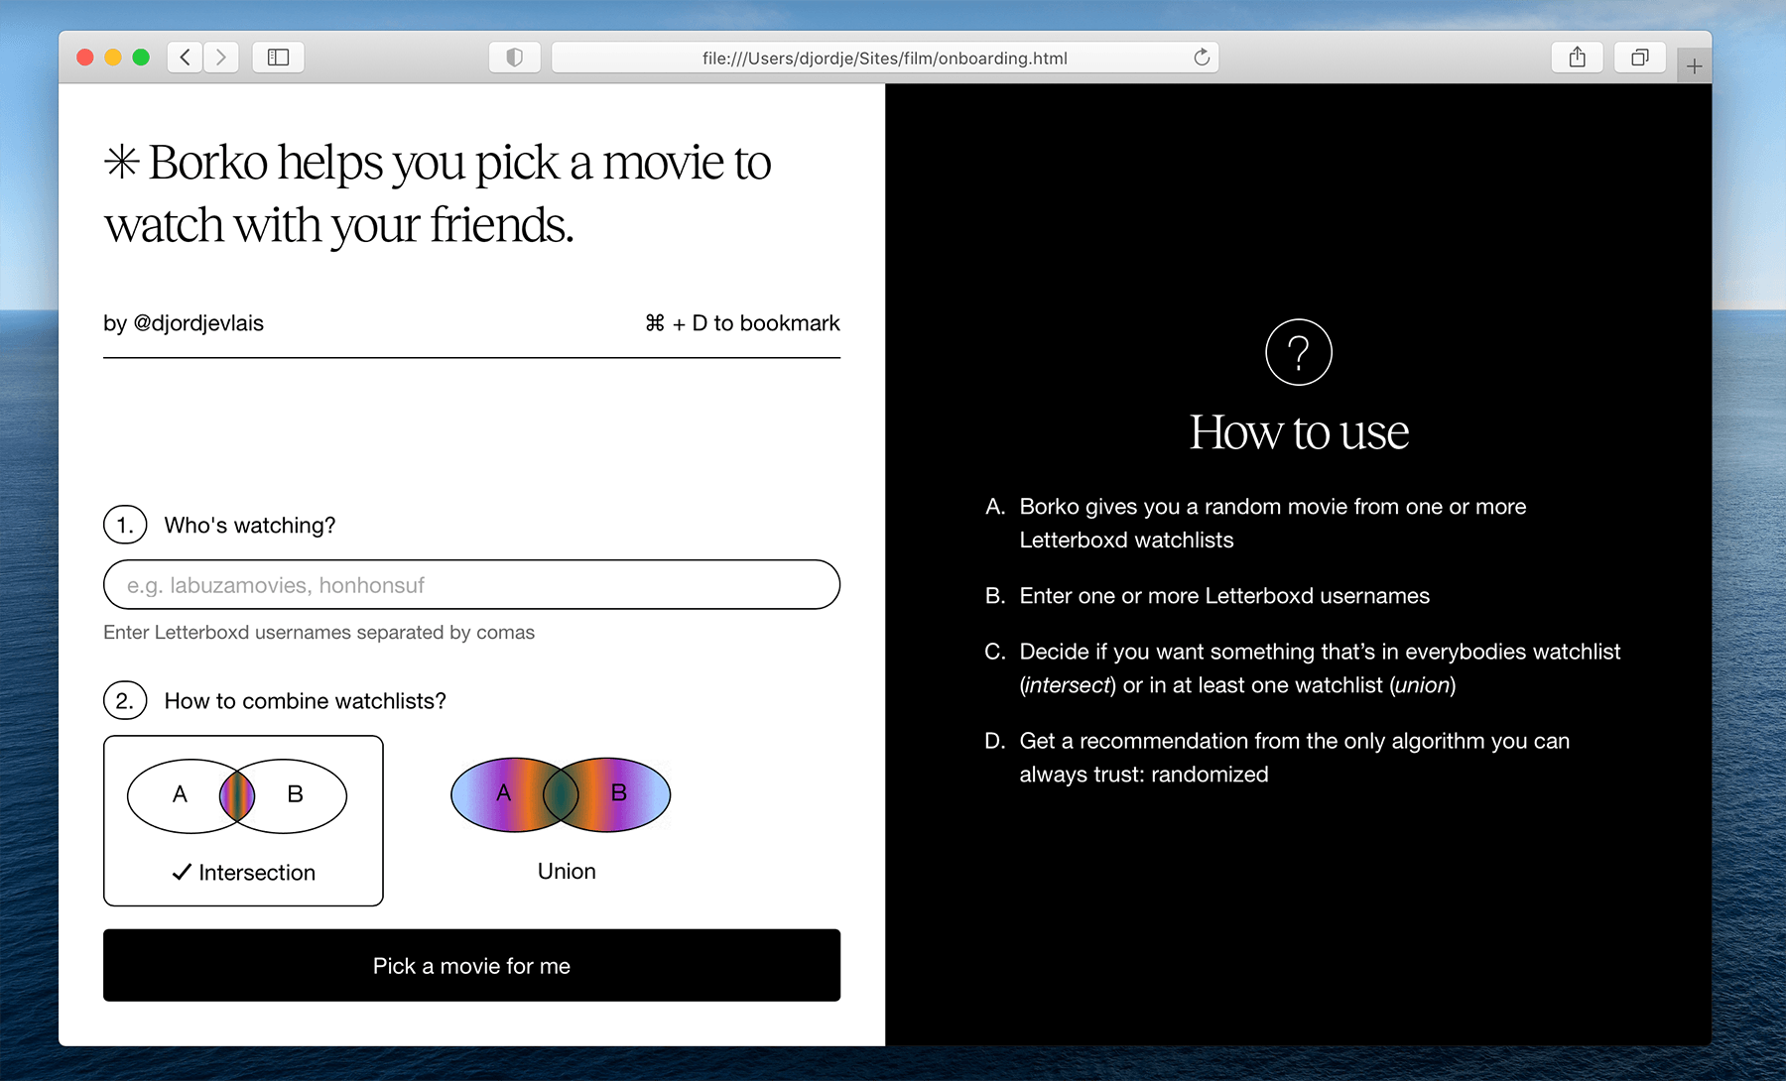
Task: Click the Safari back arrow button
Action: [186, 58]
